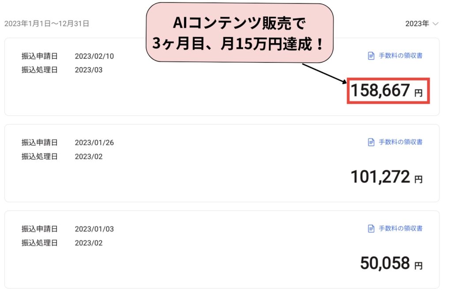Image resolution: width=452 pixels, height=296 pixels.
Task: Open 手数料の領収書 link for 2023/01/03 transfer
Action: click(400, 229)
